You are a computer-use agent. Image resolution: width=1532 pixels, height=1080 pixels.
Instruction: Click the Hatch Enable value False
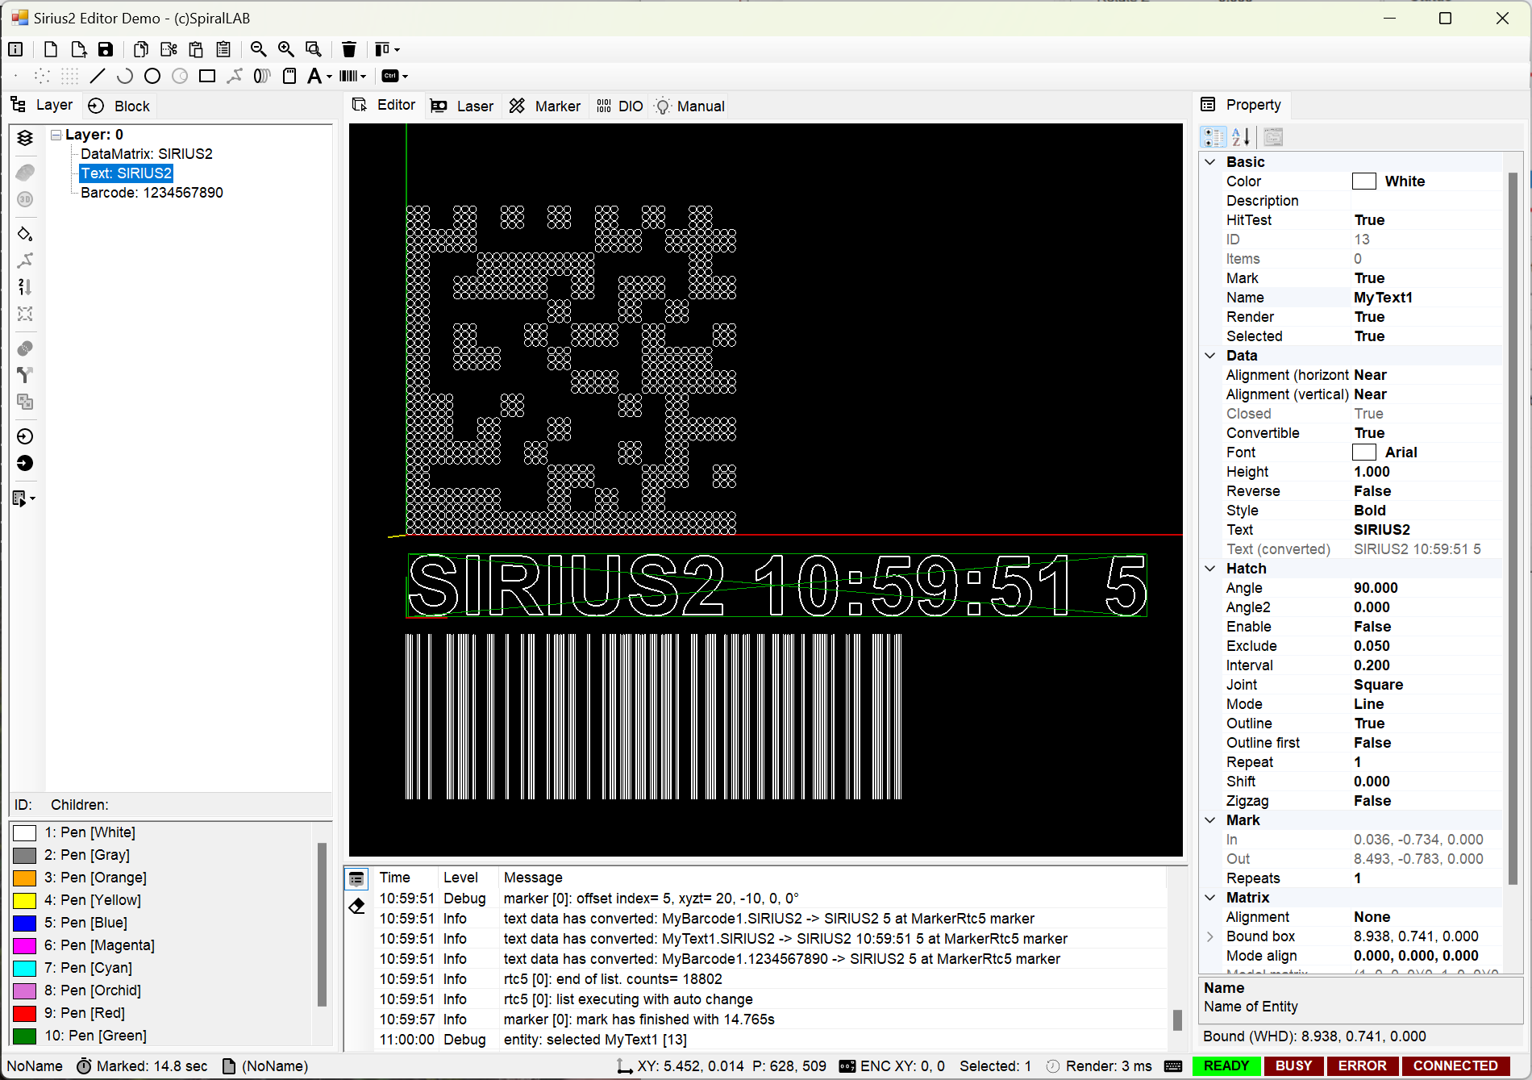pyautogui.click(x=1426, y=627)
